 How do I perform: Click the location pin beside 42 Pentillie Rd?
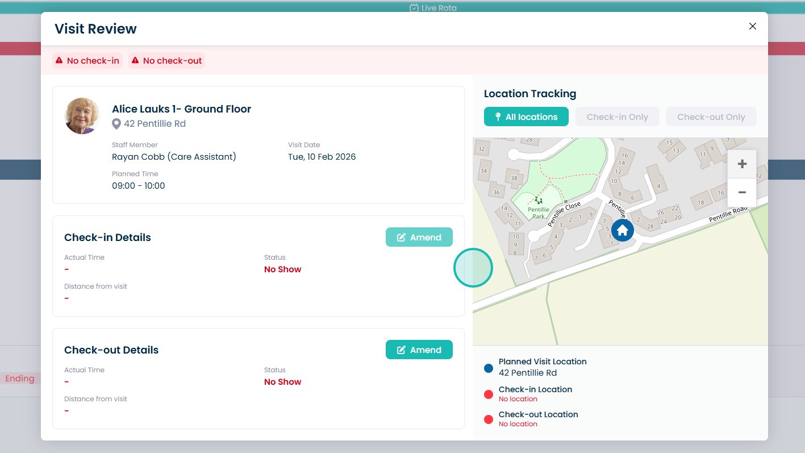pyautogui.click(x=116, y=124)
